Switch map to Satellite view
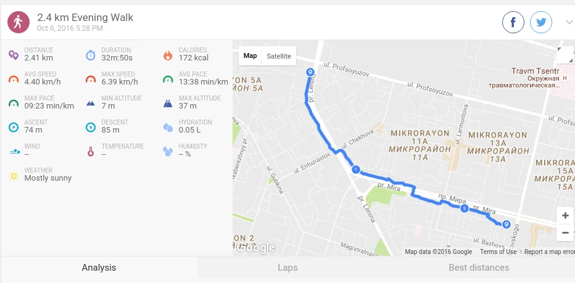575x283 pixels. tap(279, 56)
